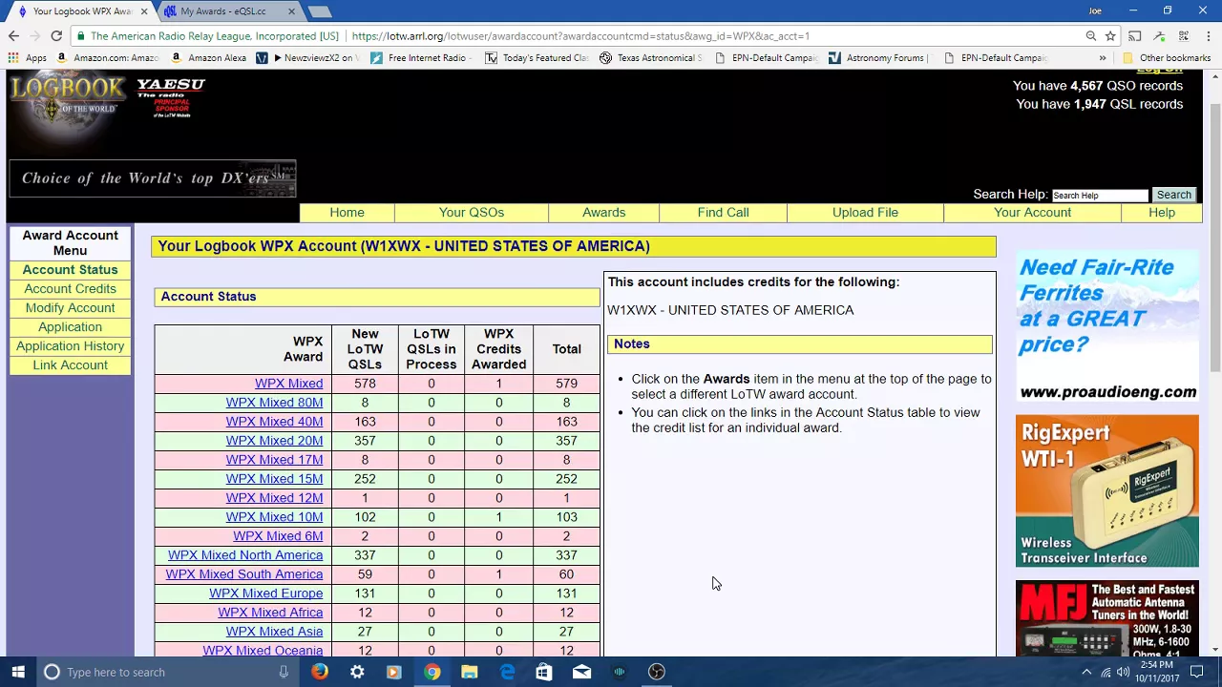Open Settings gear in the taskbar

coord(357,672)
